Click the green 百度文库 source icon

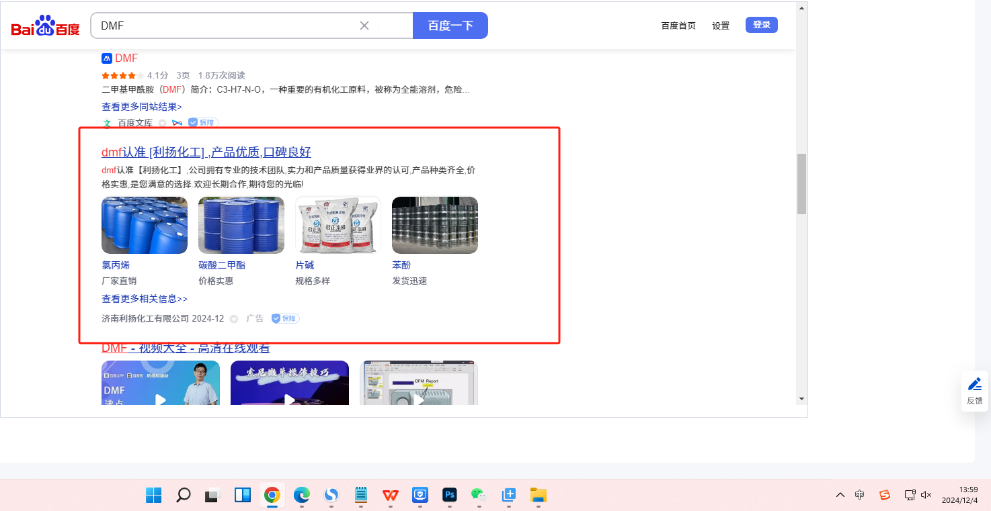pyautogui.click(x=106, y=124)
